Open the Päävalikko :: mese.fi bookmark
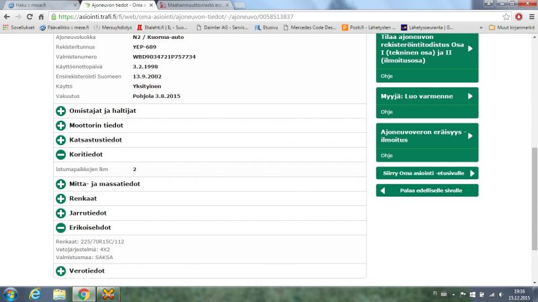 tap(64, 28)
